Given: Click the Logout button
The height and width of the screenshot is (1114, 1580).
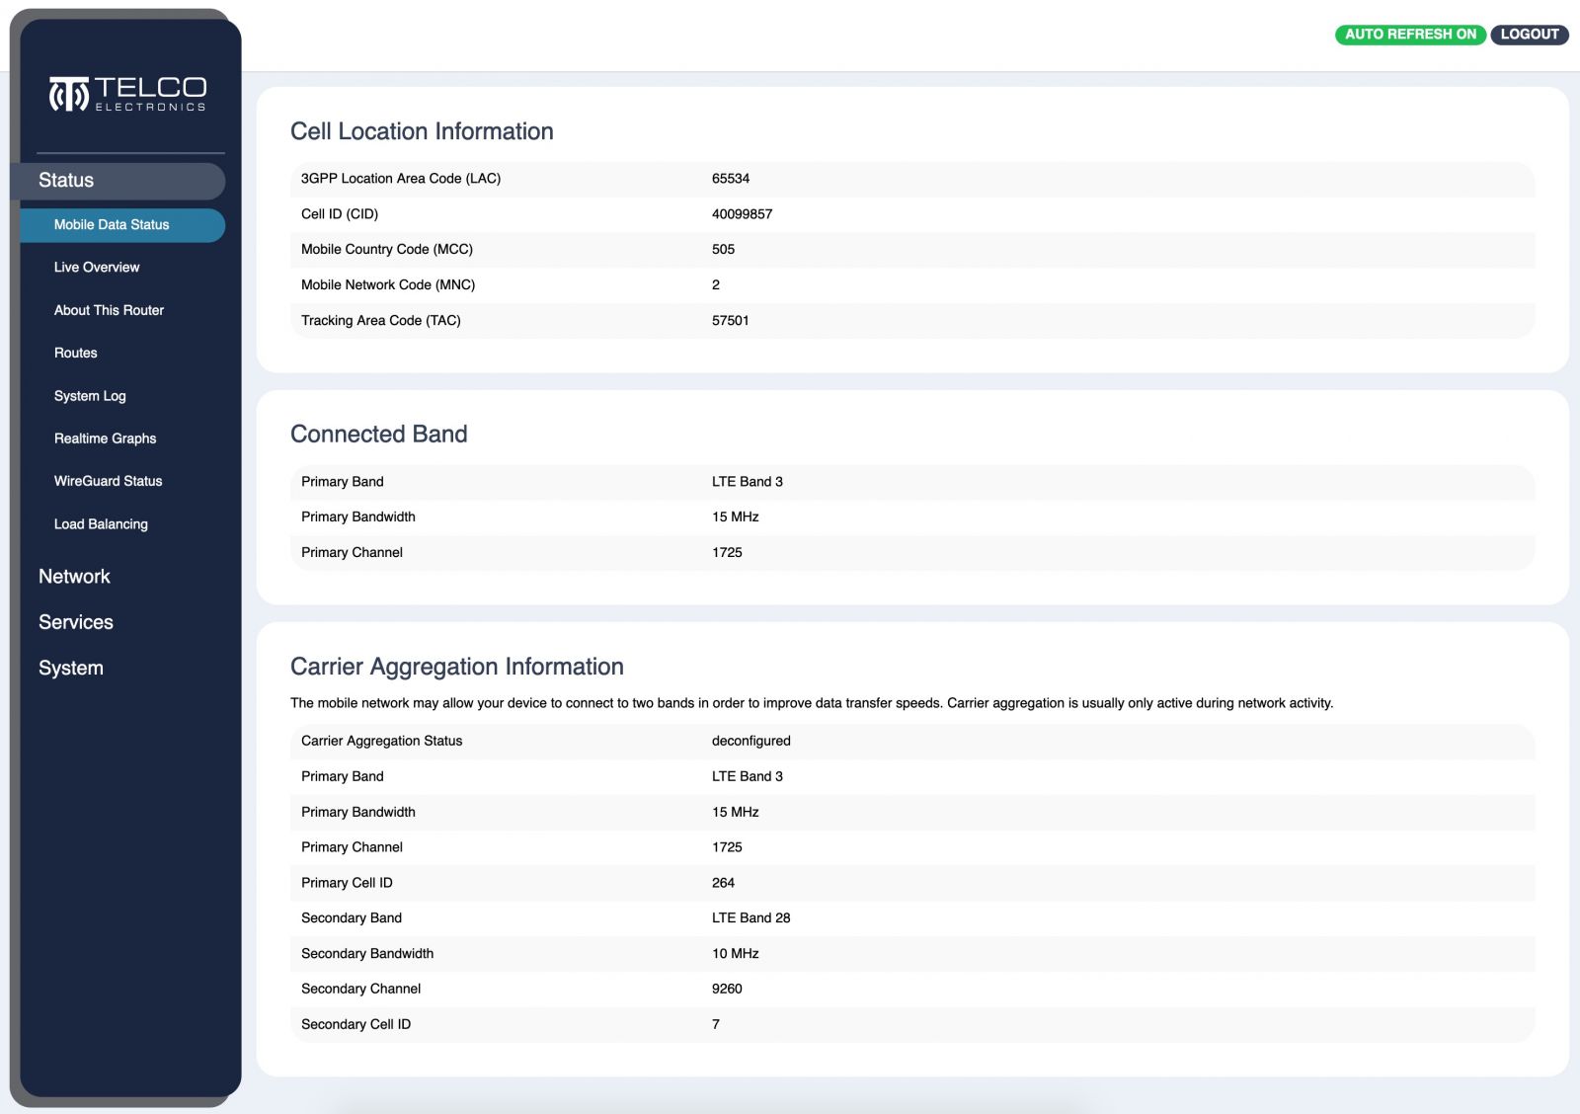Looking at the screenshot, I should point(1529,35).
